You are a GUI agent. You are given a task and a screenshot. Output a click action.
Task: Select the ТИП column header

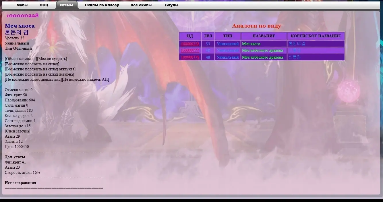click(x=228, y=36)
